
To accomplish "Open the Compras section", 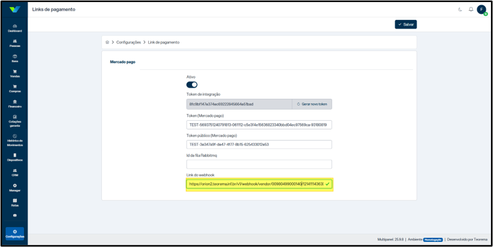I will point(15,88).
